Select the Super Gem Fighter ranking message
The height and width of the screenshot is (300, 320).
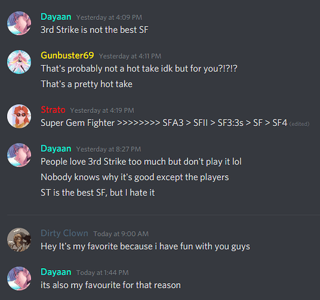164,123
